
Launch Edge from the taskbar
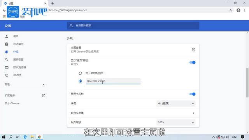tap(25, 137)
